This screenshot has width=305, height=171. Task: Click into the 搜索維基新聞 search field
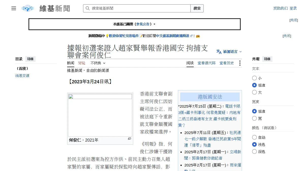(x=140, y=8)
